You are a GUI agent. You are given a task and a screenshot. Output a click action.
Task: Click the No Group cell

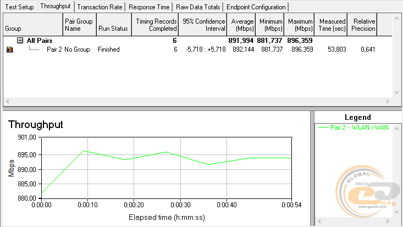[77, 49]
